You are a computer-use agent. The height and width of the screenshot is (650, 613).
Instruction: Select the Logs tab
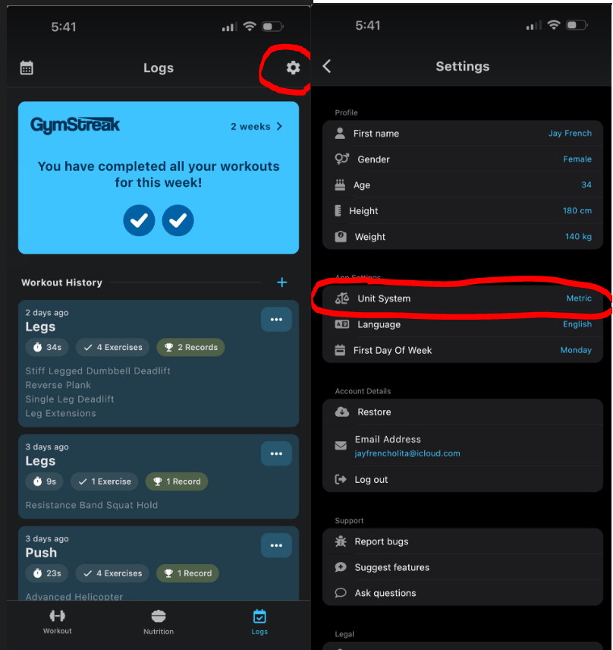[x=259, y=622]
